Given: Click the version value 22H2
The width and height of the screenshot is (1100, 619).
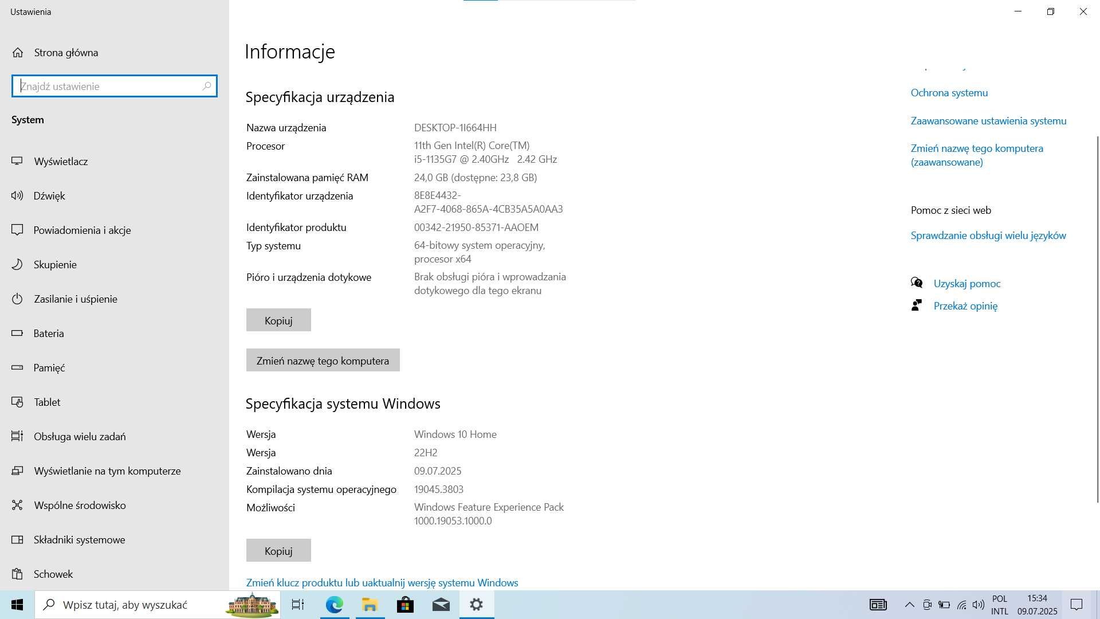Looking at the screenshot, I should coord(426,452).
